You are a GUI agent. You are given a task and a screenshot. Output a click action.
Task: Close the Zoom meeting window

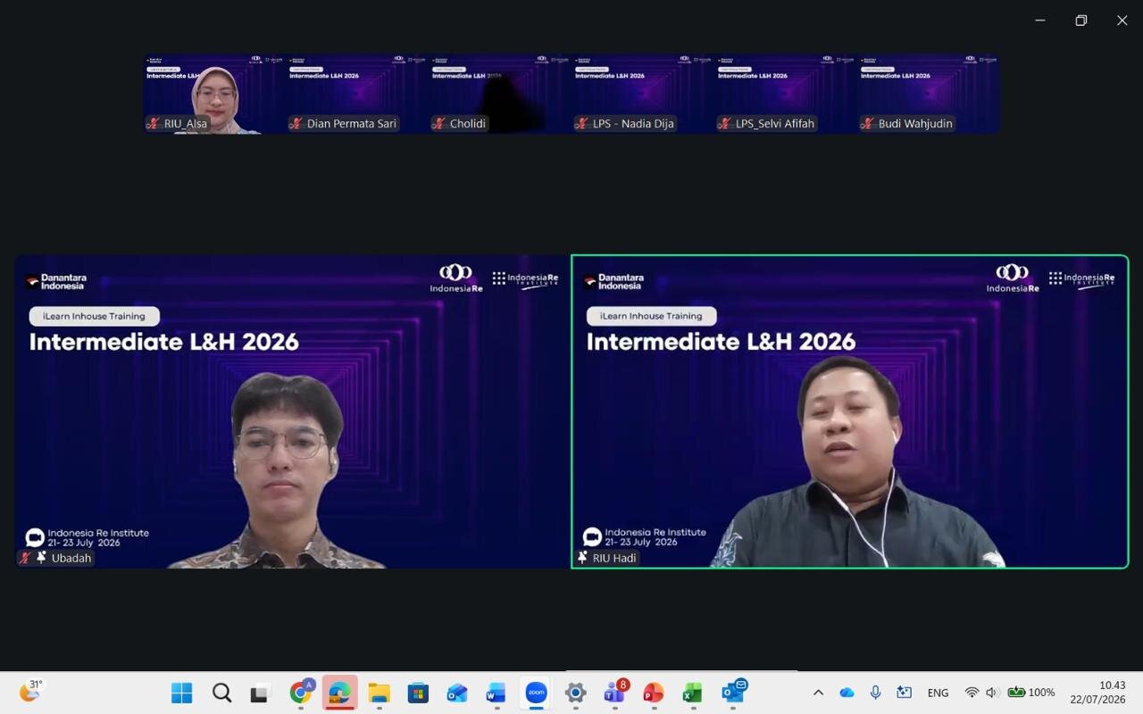tap(1122, 21)
